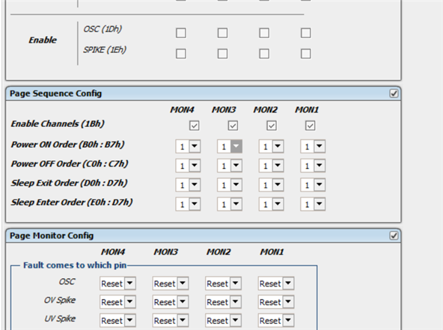Viewport: 443px width, 330px height.
Task: Click the 'Power OFF Order (C0h : C7h)' label
Action: click(x=69, y=164)
